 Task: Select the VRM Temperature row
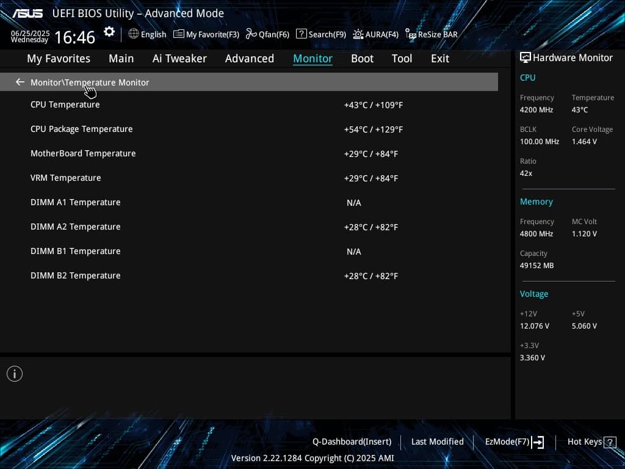[249, 178]
